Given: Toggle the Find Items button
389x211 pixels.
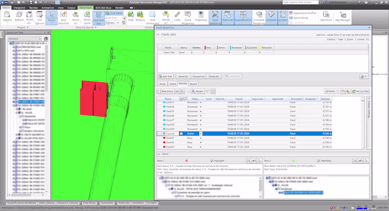Looking at the screenshot, I should (x=114, y=13).
